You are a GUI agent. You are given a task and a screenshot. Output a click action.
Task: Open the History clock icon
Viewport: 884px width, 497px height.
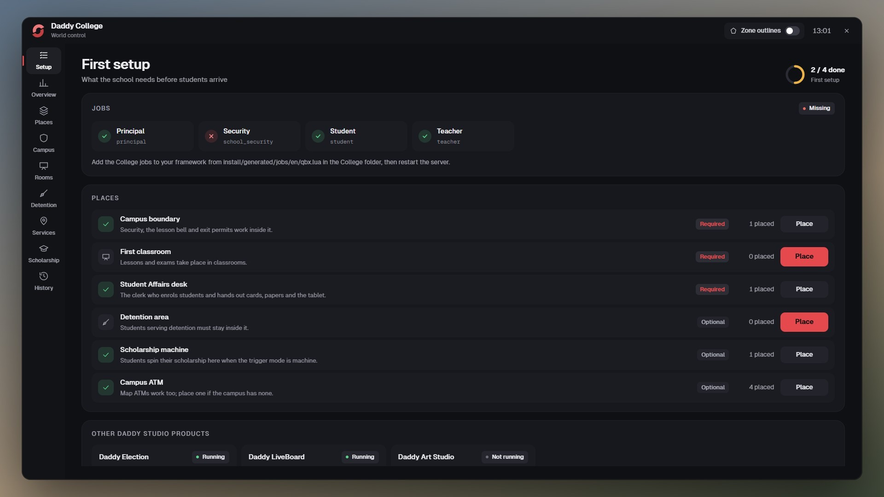tap(43, 276)
